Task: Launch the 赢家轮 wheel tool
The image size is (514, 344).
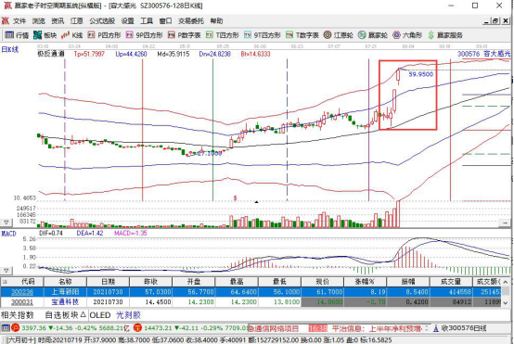Action: point(373,35)
